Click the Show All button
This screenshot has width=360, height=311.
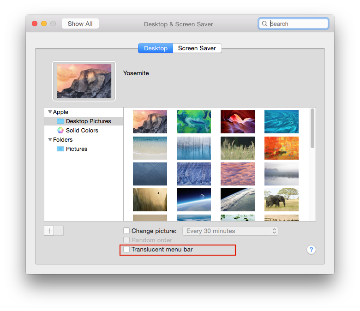80,24
